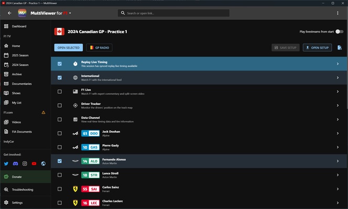Expand the International row chevron
This screenshot has height=209, width=348.
[x=338, y=78]
